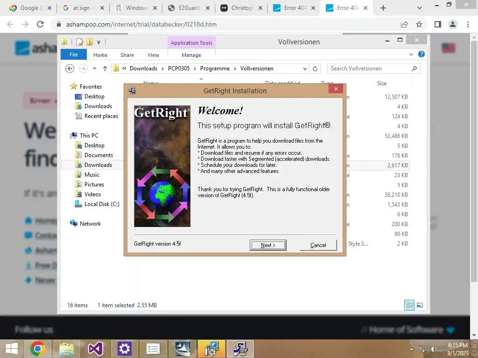Expand the Explorer ribbon chevron
This screenshot has height=358, width=478.
411,54
